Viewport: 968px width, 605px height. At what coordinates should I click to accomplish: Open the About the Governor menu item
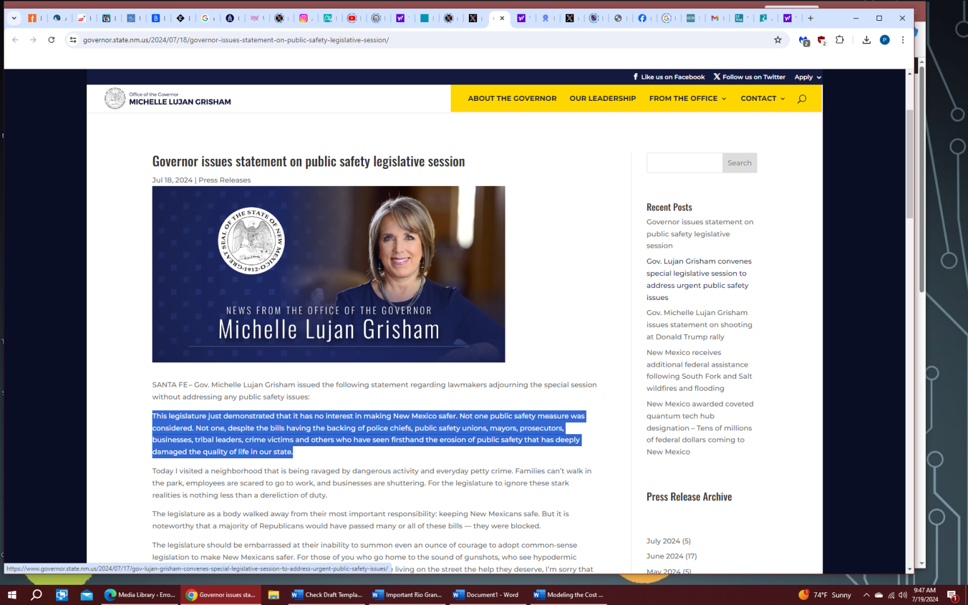(512, 98)
